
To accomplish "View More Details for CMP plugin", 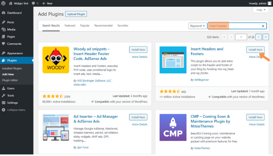I will [x=257, y=124].
